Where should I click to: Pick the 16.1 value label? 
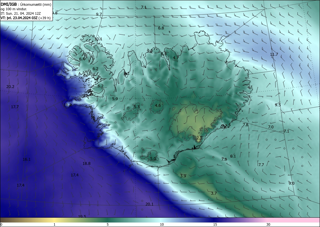(27, 159)
